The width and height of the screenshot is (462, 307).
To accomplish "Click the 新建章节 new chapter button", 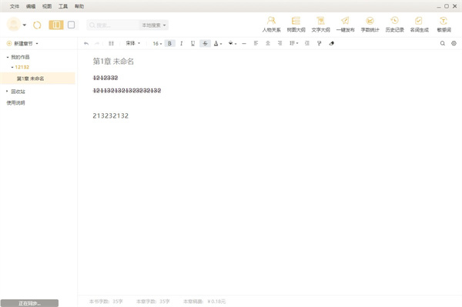I will point(23,44).
